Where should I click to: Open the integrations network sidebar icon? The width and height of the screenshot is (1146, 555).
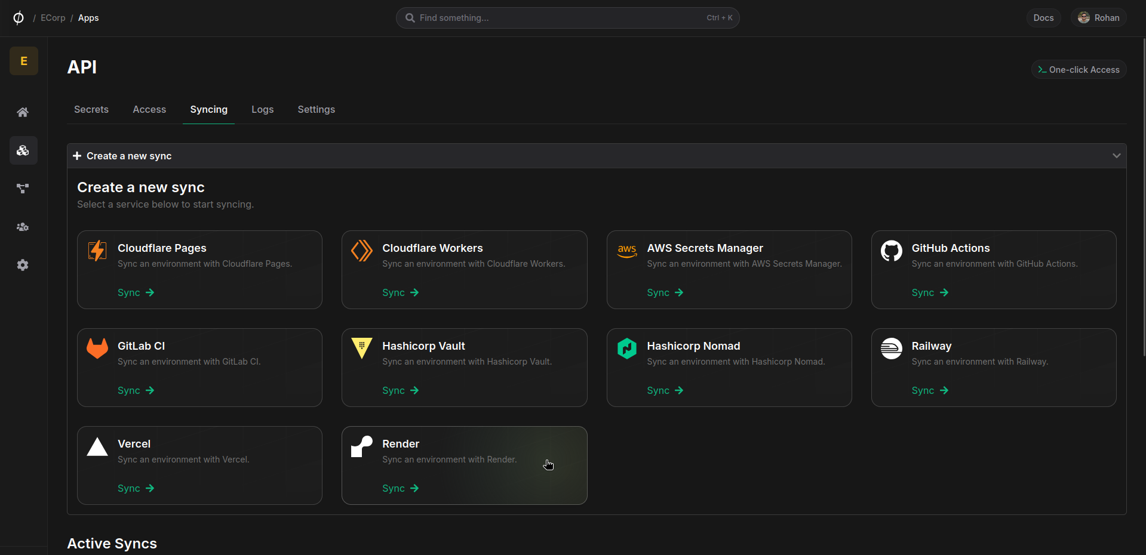[x=23, y=189]
